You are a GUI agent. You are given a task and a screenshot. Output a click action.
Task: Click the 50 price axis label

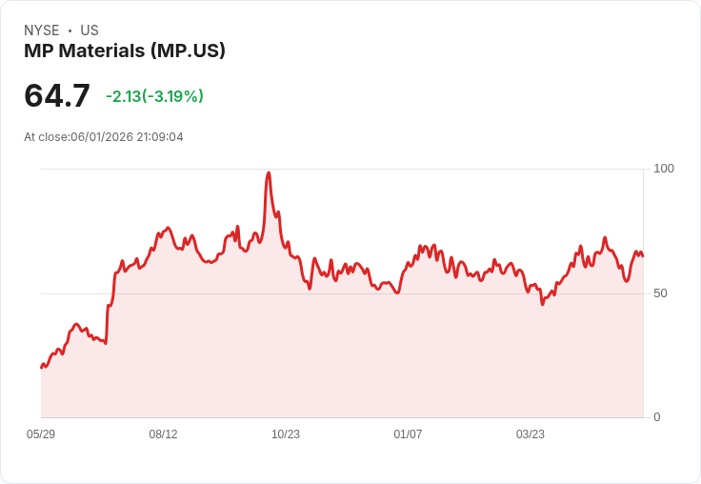tap(660, 293)
